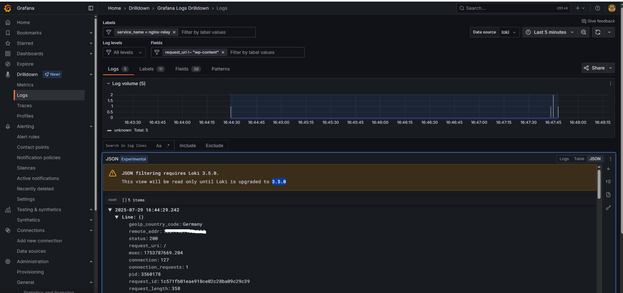Open Traces under Drilldown
This screenshot has width=623, height=293.
tap(24, 106)
